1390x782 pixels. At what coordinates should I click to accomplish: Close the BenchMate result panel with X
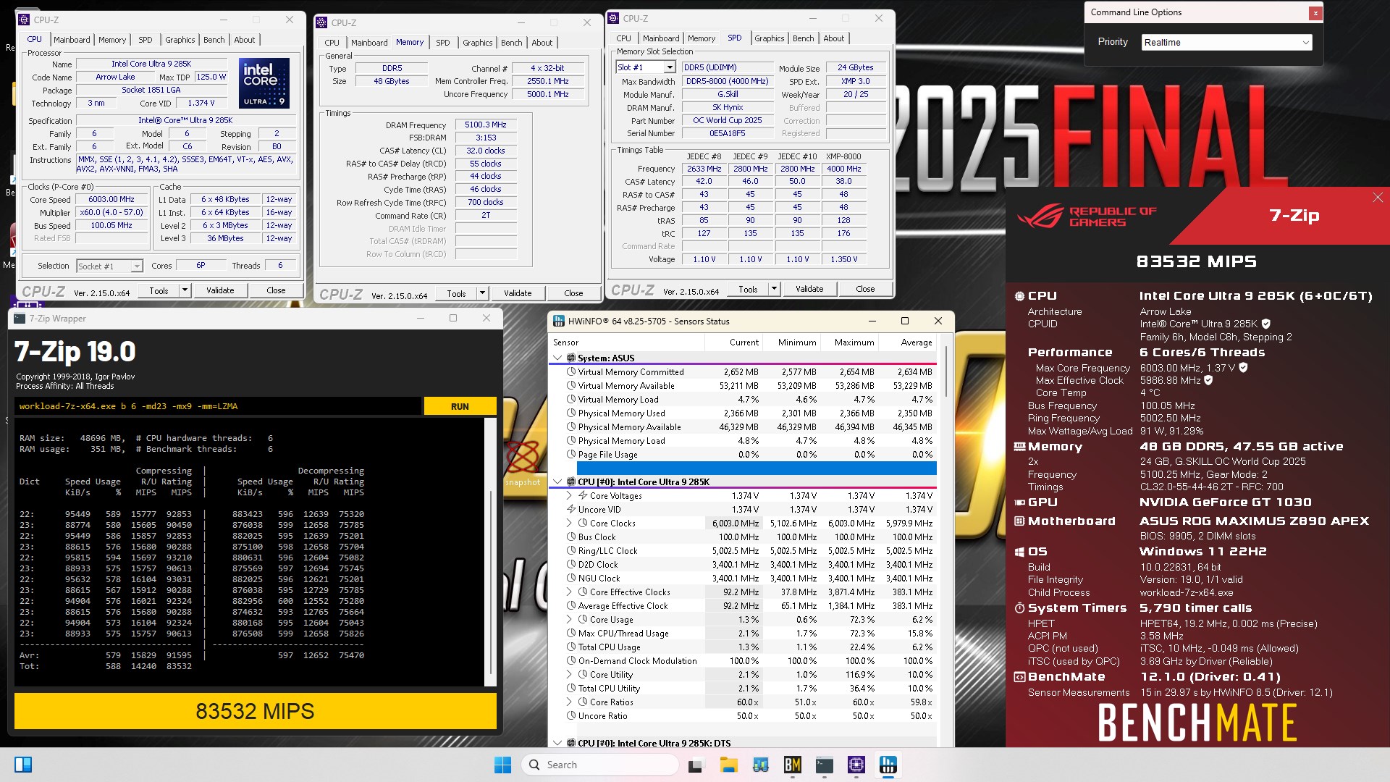[x=1378, y=198]
